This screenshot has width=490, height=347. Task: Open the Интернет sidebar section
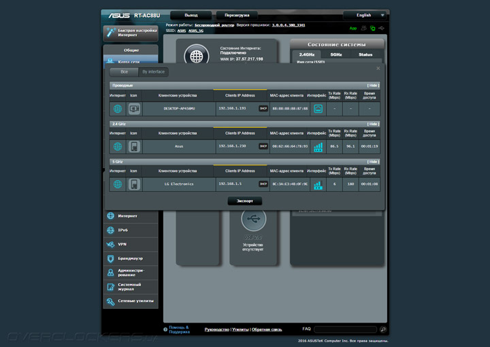[131, 216]
